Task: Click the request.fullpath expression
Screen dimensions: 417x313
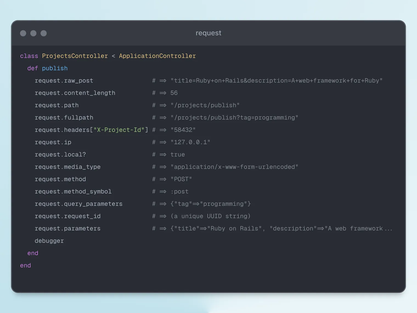Action: point(64,117)
